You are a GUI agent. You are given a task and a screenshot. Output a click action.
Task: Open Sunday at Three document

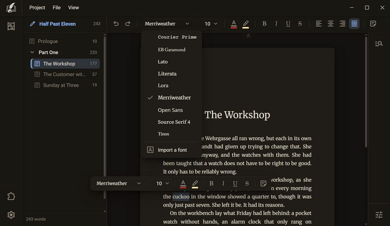(65, 85)
